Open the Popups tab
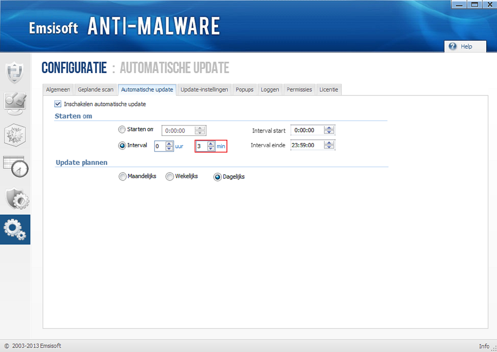This screenshot has width=497, height=352. 244,90
